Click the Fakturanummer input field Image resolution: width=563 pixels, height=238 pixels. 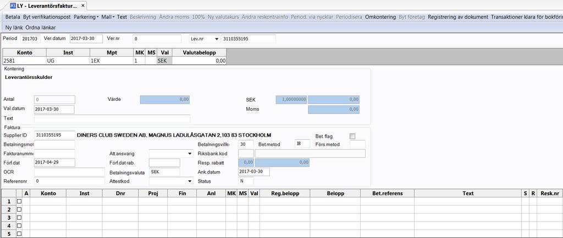pos(54,154)
